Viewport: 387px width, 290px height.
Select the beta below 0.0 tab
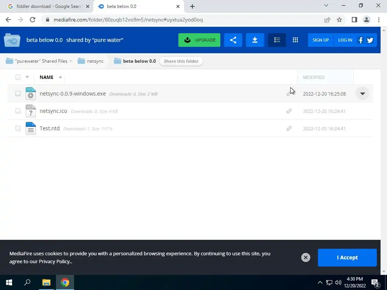[x=139, y=6]
